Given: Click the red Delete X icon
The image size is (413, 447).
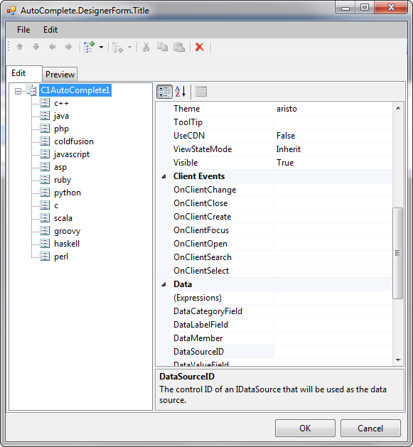Looking at the screenshot, I should tap(200, 47).
